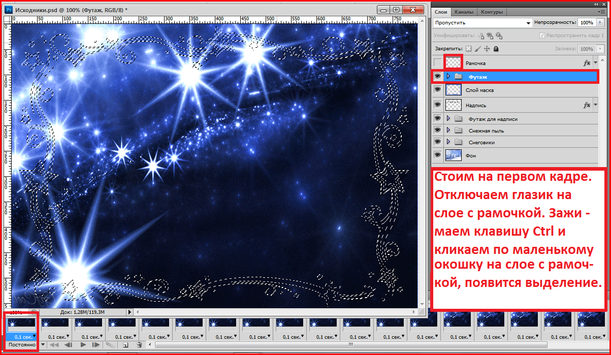Collapse the panel with double-arrow icon
This screenshot has height=355, width=611.
[x=596, y=4]
